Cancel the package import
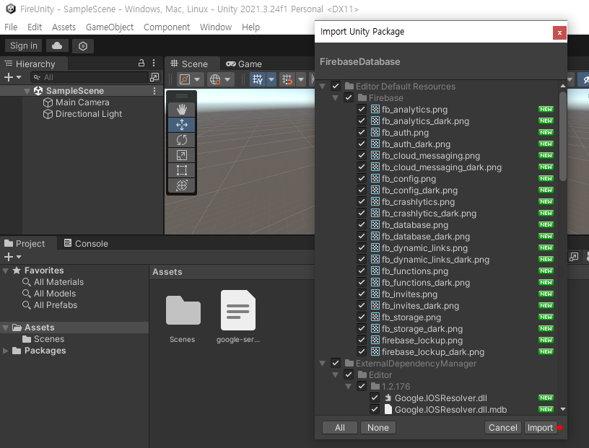This screenshot has width=589, height=448. 502,427
